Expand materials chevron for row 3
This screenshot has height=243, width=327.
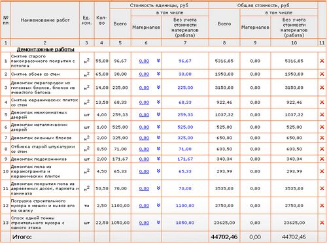pos(158,88)
